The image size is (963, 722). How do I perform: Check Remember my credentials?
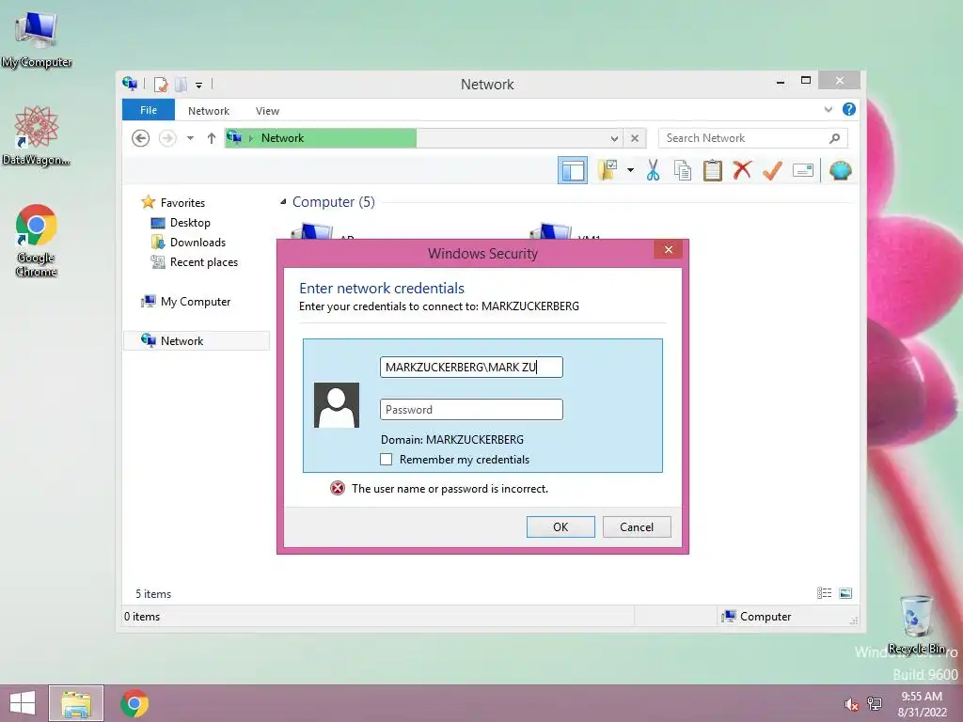click(x=386, y=459)
